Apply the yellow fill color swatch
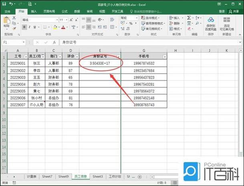Image resolution: width=244 pixels, height=186 pixels. [55, 27]
